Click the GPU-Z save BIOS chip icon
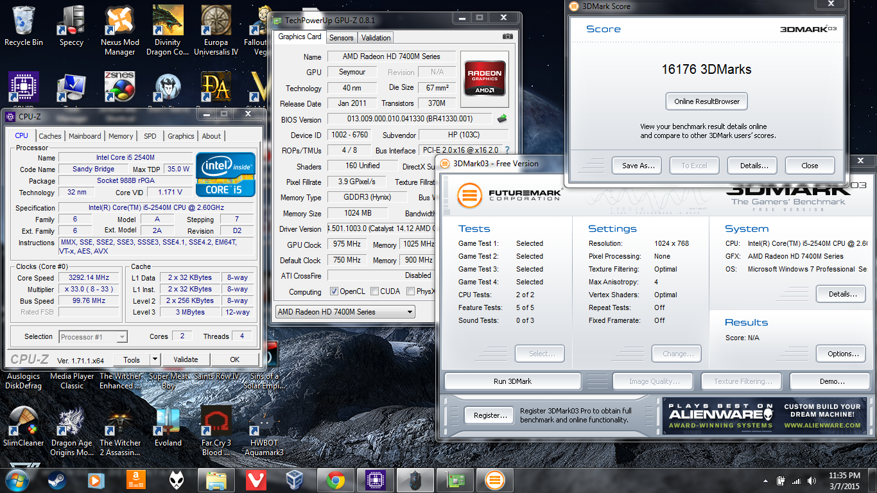This screenshot has width=877, height=493. tap(503, 119)
